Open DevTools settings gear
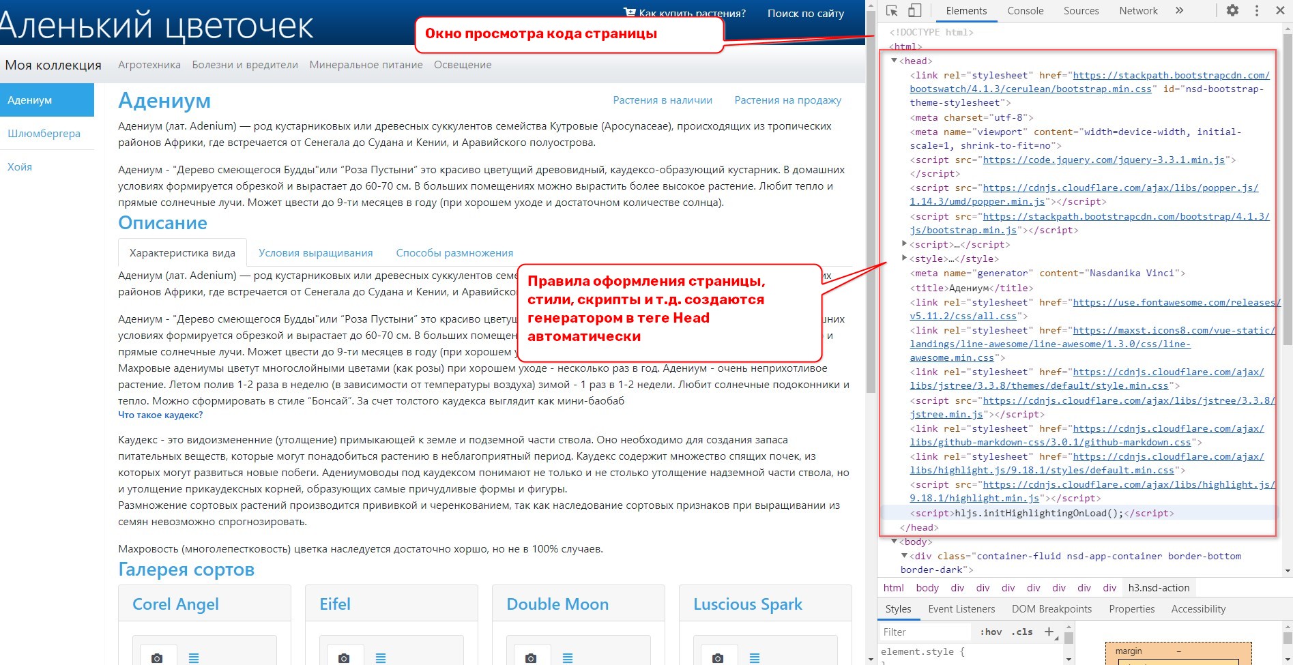The height and width of the screenshot is (665, 1293). [x=1232, y=11]
